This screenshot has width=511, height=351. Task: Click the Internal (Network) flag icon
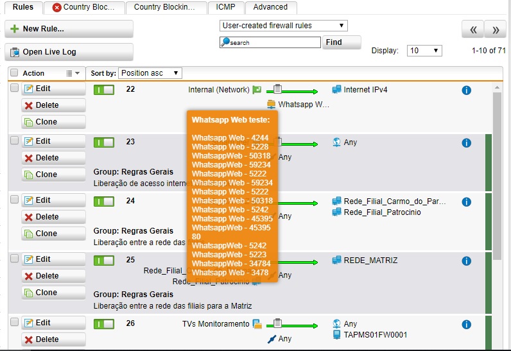pyautogui.click(x=257, y=90)
